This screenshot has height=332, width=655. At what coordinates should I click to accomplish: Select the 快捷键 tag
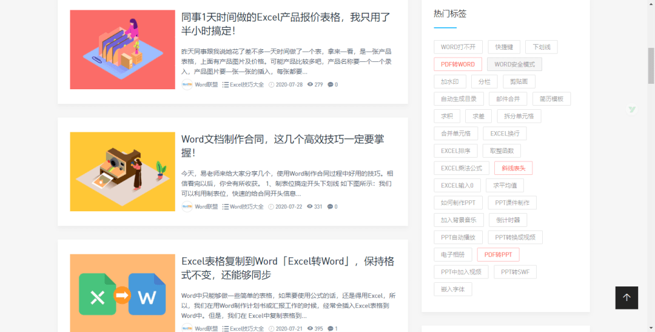[504, 47]
